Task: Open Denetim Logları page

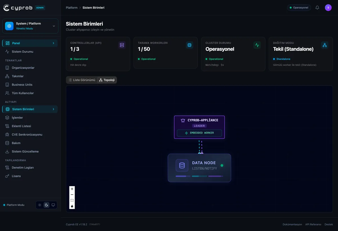Action: click(x=30, y=168)
